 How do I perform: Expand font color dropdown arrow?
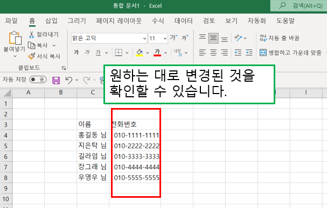[x=165, y=53]
